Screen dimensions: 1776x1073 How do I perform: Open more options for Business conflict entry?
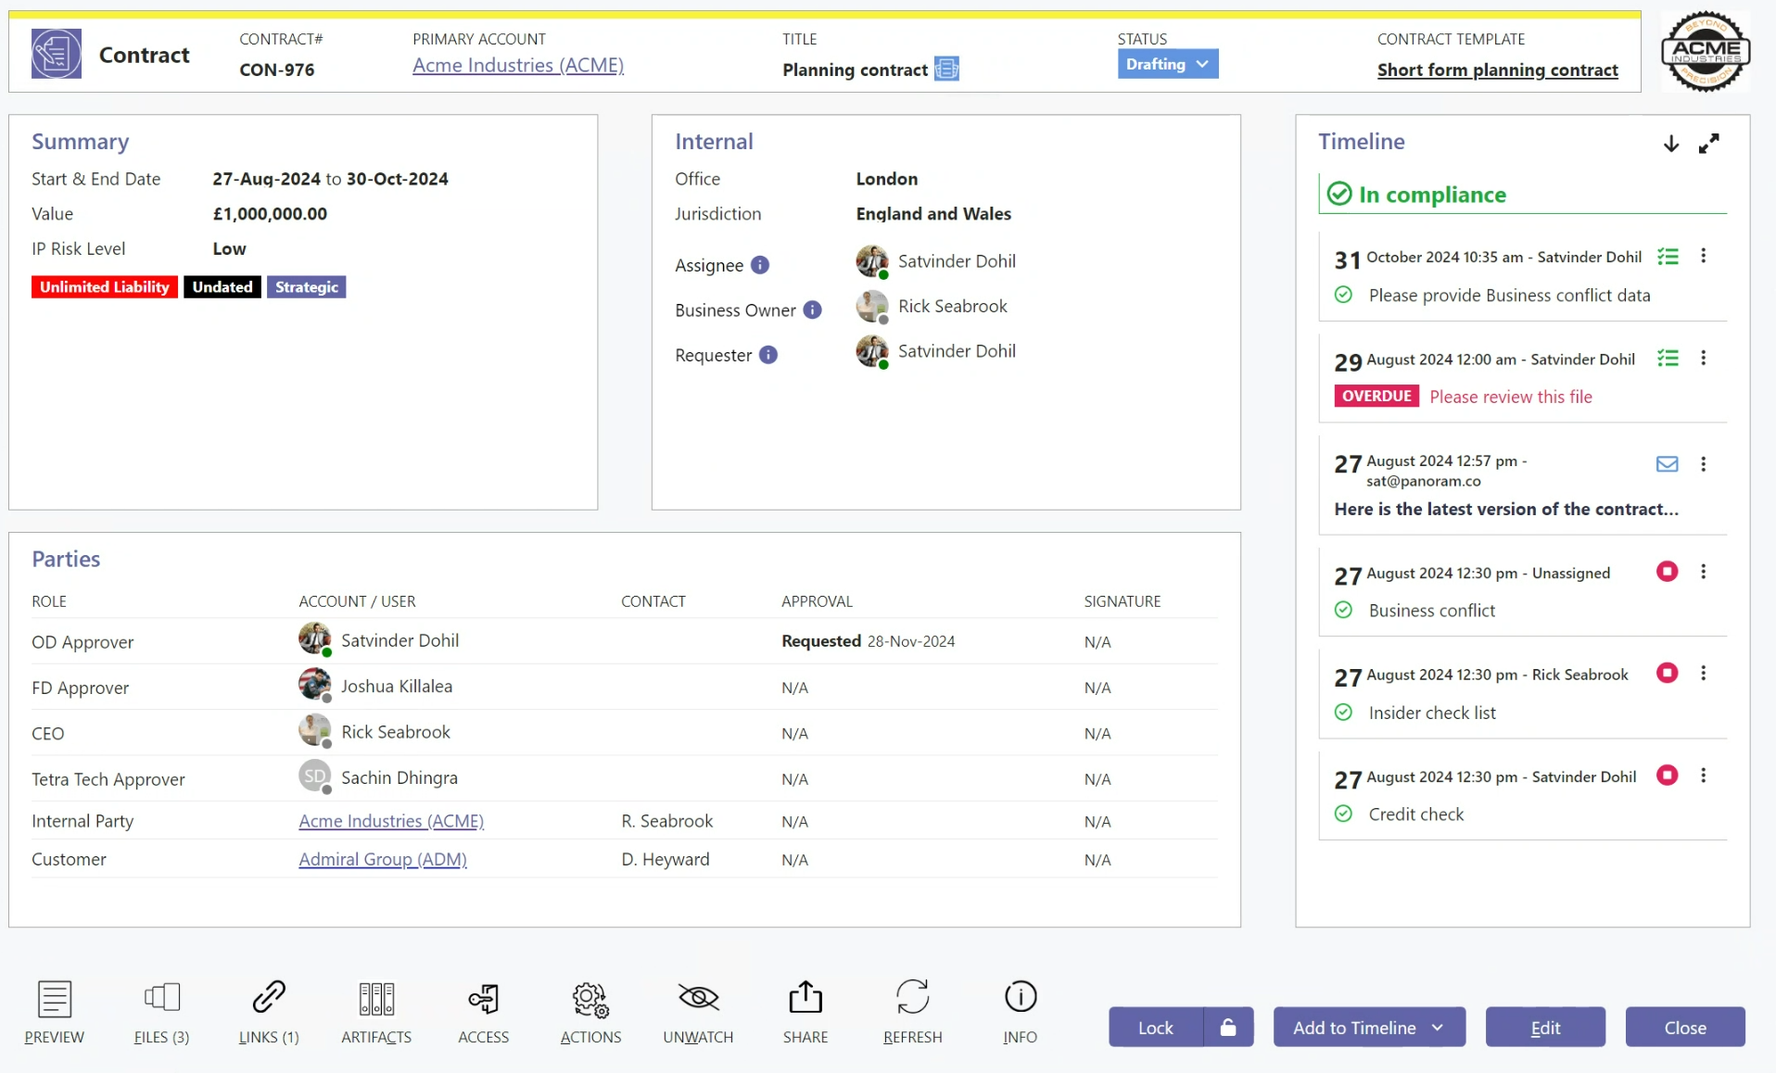pyautogui.click(x=1703, y=572)
